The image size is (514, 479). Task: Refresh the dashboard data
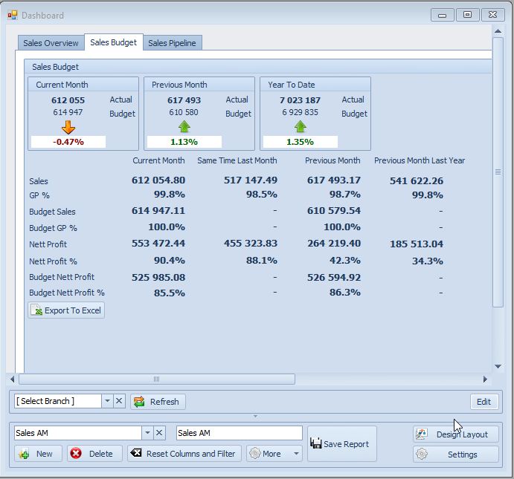(158, 402)
